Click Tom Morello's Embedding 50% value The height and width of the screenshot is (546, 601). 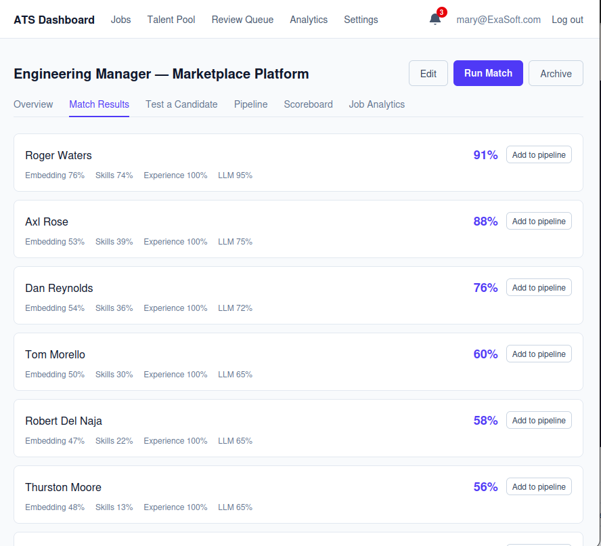(55, 375)
